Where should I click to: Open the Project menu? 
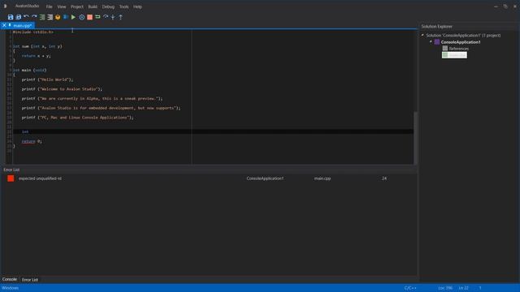tap(77, 6)
